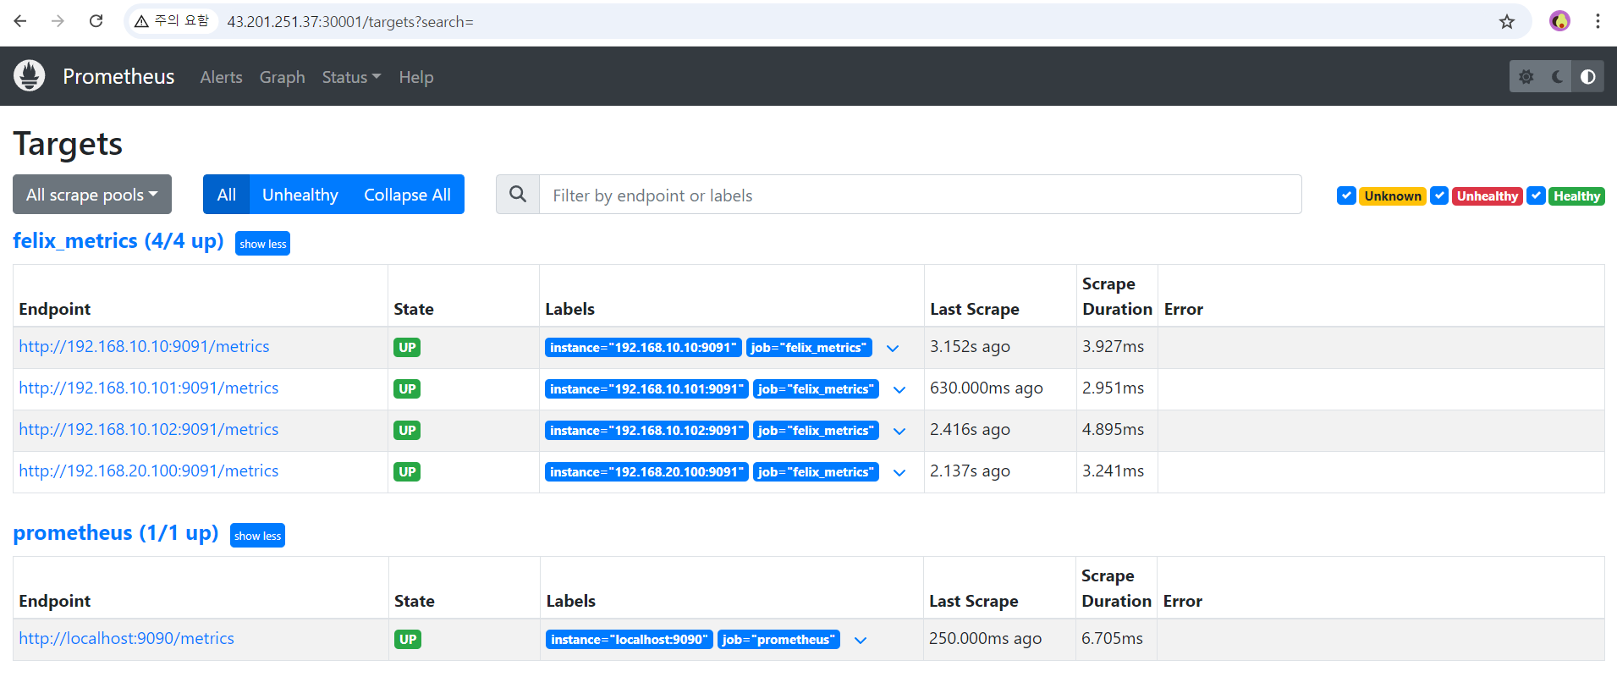Select the browser-preferred contrast theme icon
Image resolution: width=1617 pixels, height=688 pixels.
click(1588, 76)
